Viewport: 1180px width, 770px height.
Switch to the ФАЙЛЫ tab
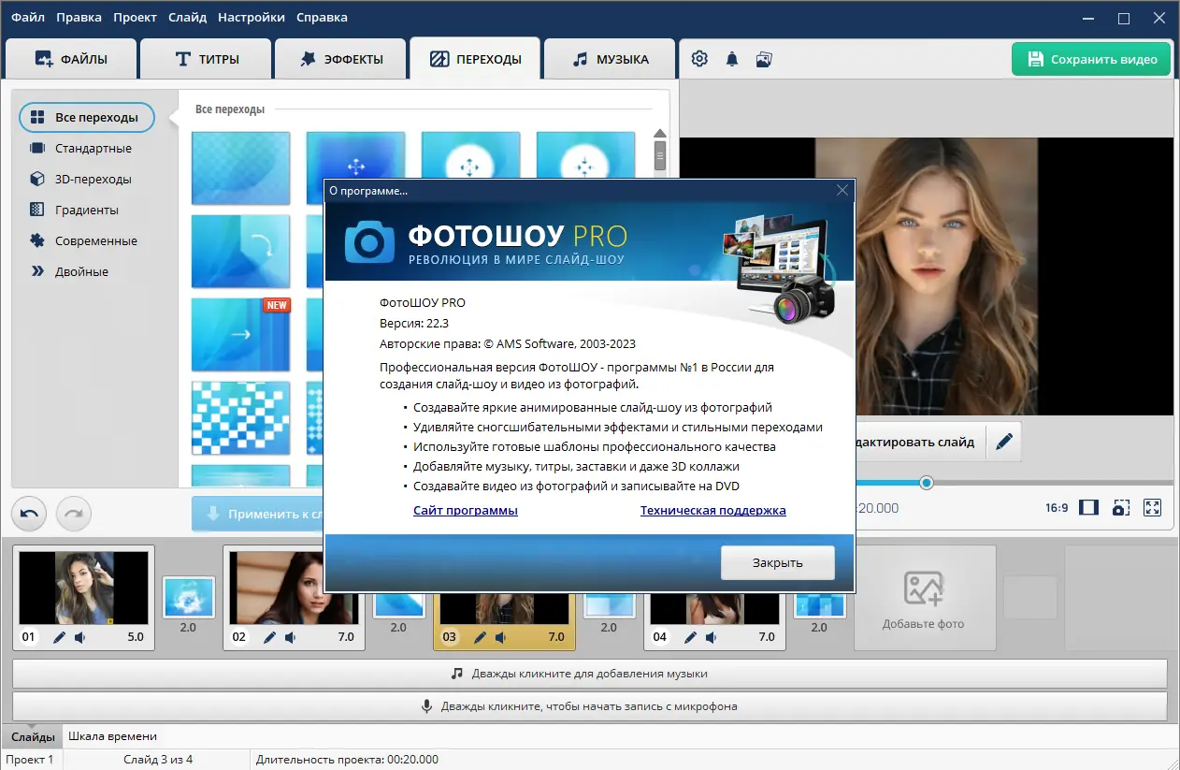pyautogui.click(x=71, y=59)
